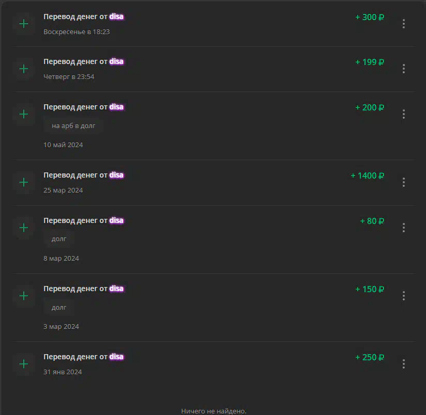Click the 'долг' comment on 3 мар 2024

click(x=59, y=307)
